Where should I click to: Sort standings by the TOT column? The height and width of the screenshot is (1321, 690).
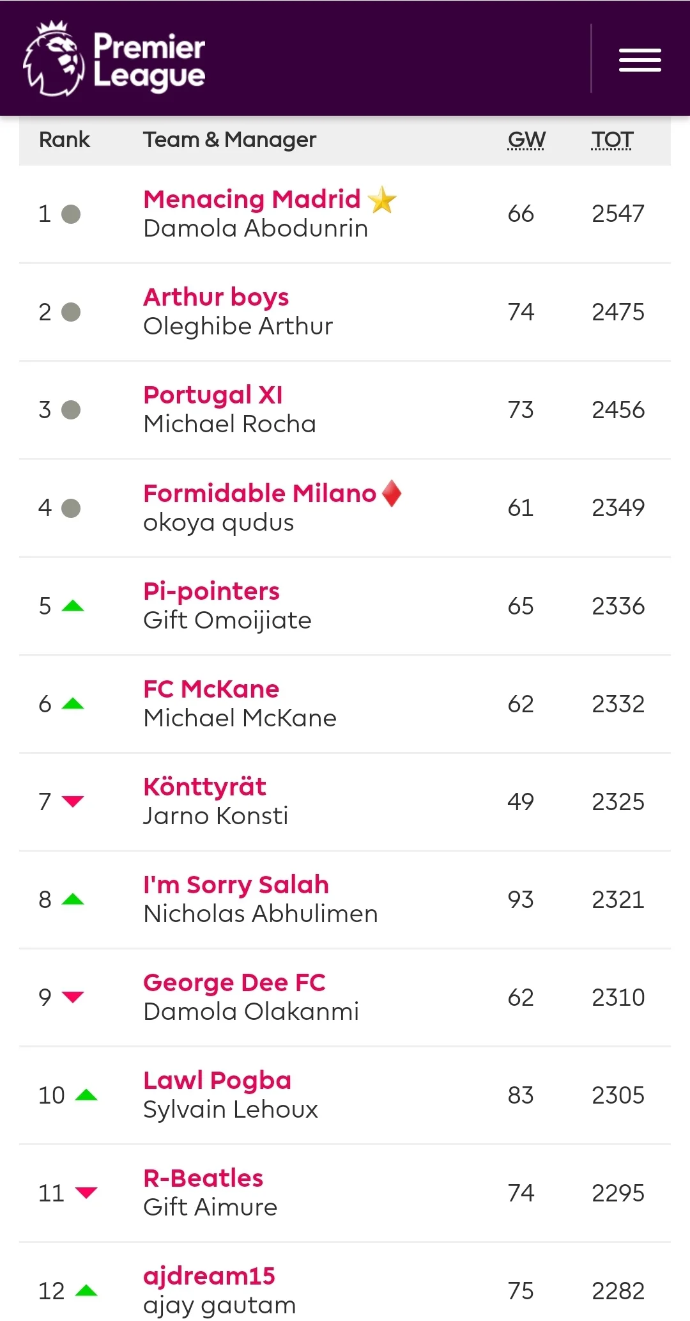pos(611,139)
